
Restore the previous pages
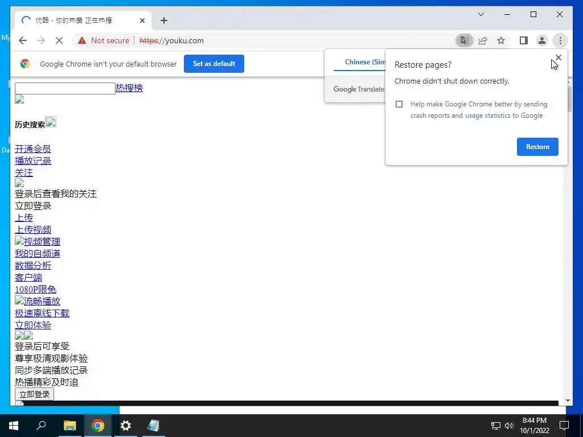coord(537,147)
